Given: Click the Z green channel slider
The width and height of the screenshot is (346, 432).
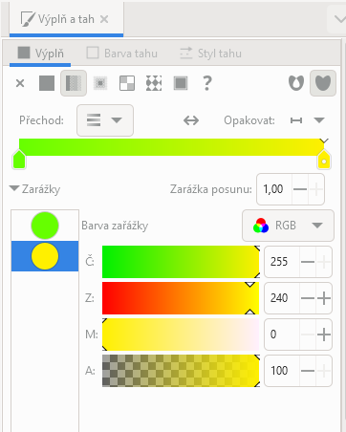Looking at the screenshot, I should (x=181, y=298).
